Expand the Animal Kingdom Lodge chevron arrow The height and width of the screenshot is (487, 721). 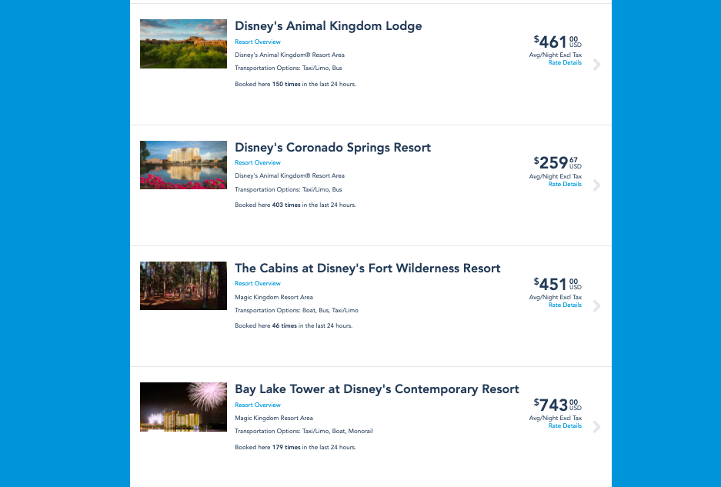[596, 65]
